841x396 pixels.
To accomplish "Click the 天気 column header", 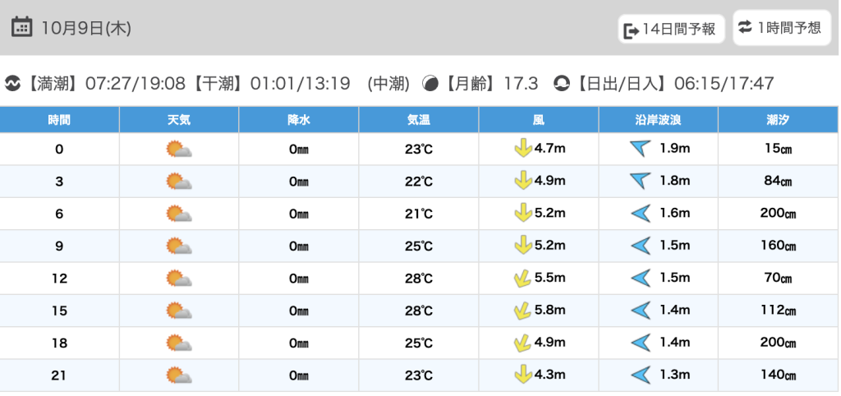I will (x=179, y=120).
